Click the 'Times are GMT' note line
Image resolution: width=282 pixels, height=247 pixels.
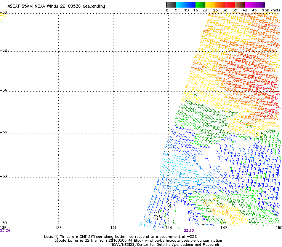click(x=120, y=237)
